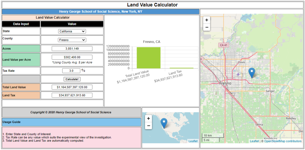The width and height of the screenshot is (305, 150).
Task: Click the CA 41 highway shield on map
Action: point(224,45)
